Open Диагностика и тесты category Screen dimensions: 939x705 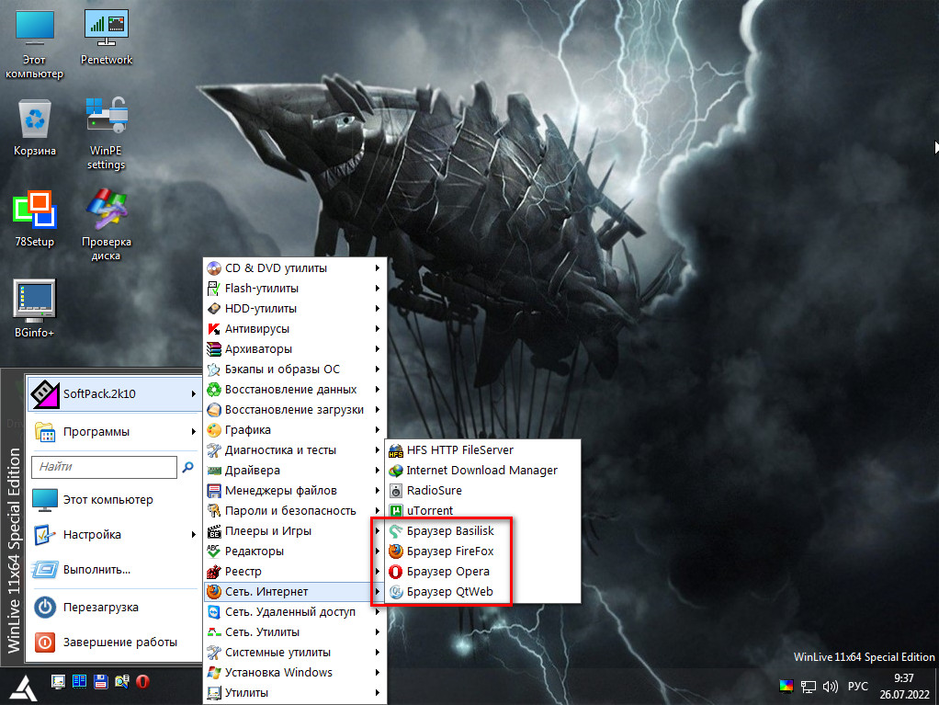[295, 449]
